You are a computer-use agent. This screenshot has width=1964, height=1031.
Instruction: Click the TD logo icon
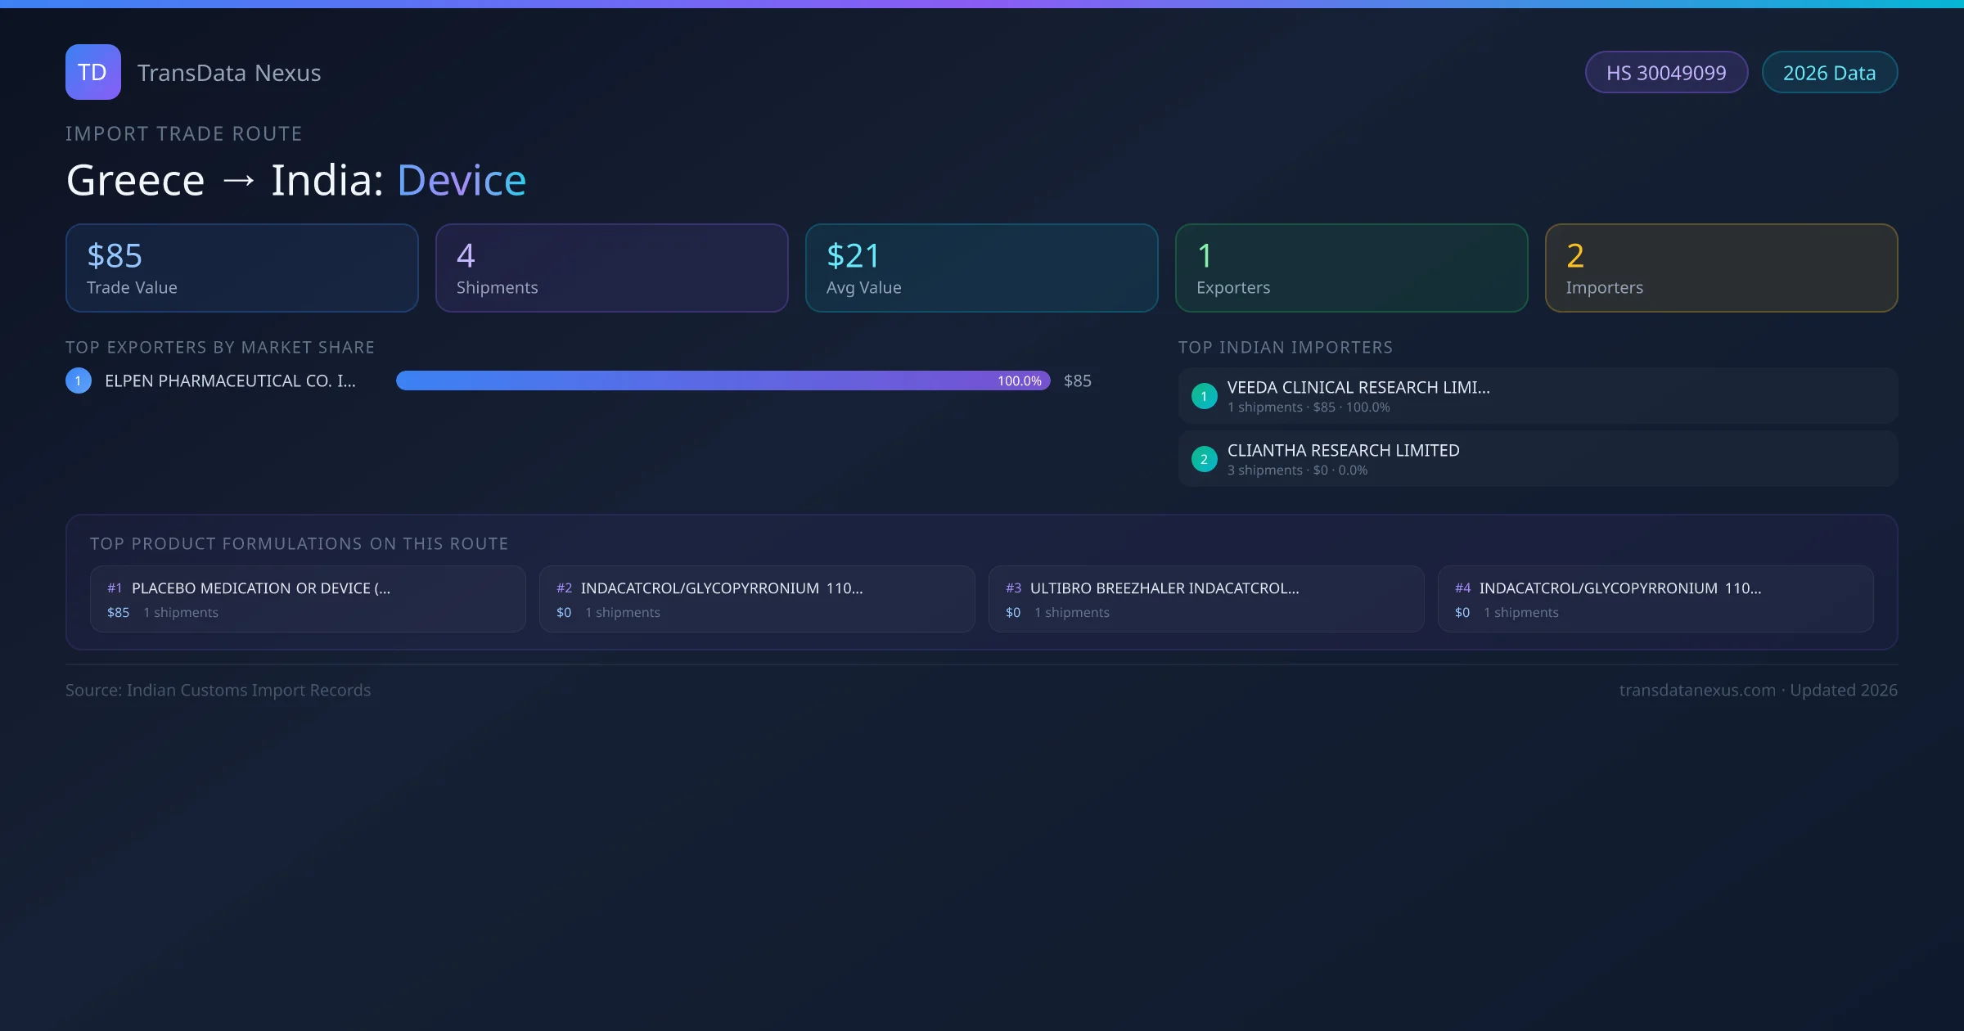92,72
